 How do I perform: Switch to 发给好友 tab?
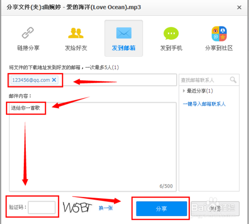[76, 48]
